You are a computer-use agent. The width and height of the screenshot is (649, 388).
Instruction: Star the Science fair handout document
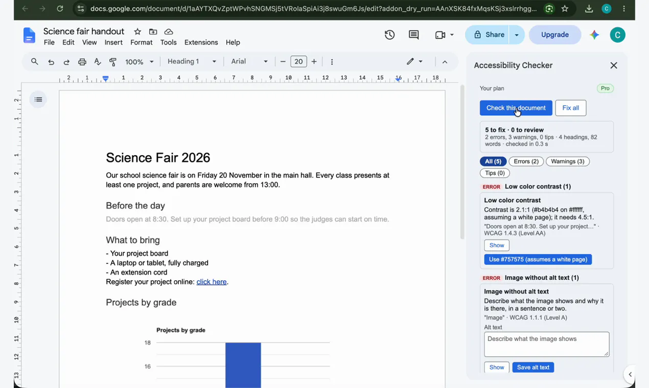(137, 32)
